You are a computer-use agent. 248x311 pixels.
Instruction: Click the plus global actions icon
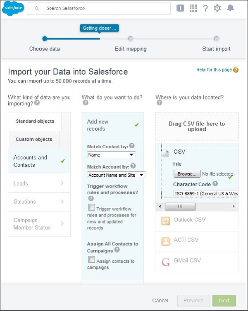[180, 8]
